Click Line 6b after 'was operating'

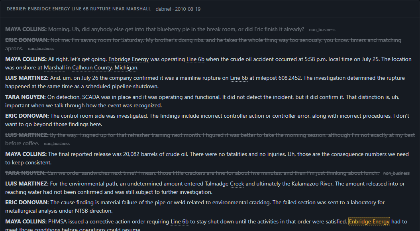click(195, 59)
